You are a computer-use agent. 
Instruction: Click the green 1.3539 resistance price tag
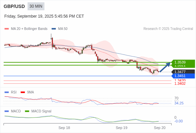coord(183,62)
